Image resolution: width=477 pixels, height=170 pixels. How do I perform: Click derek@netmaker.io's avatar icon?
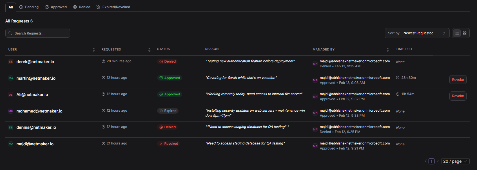11,62
